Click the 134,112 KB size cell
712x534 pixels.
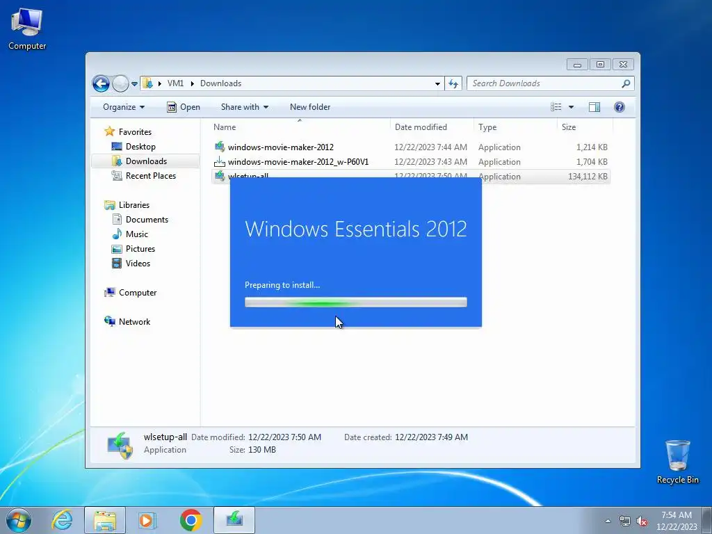[x=588, y=176]
